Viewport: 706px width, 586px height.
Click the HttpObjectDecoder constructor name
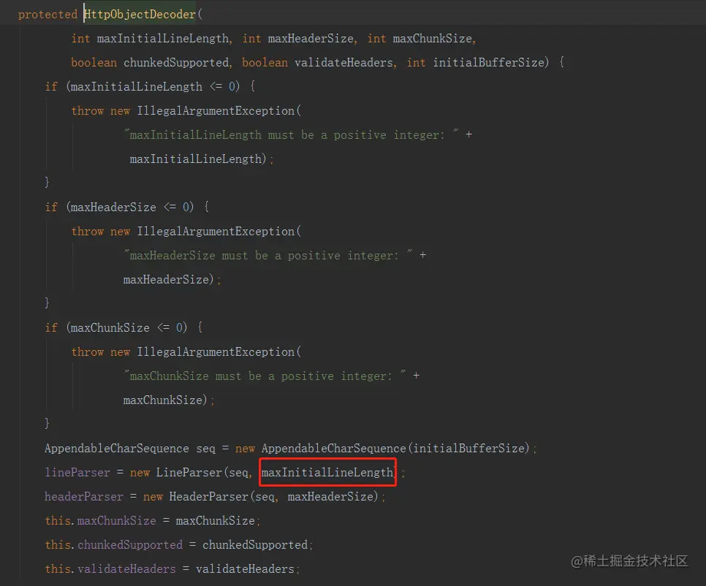[x=140, y=15]
